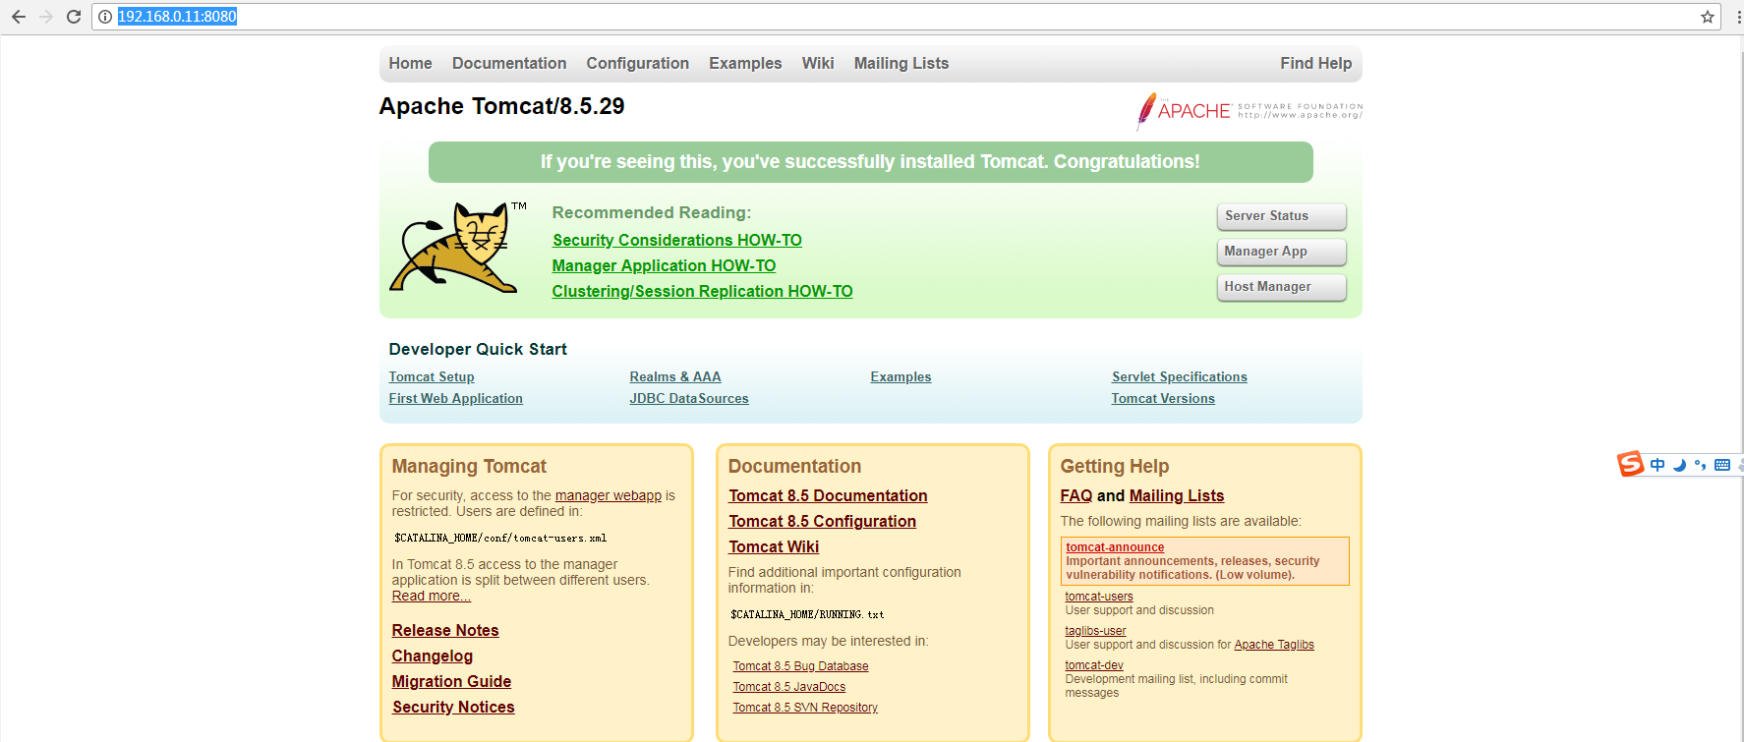
Task: Open the tomcat-users mailing list link
Action: (1099, 597)
